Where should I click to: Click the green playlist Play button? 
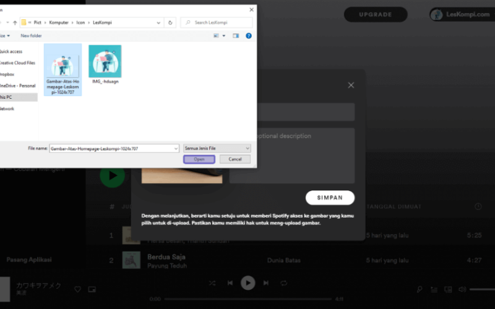(113, 176)
